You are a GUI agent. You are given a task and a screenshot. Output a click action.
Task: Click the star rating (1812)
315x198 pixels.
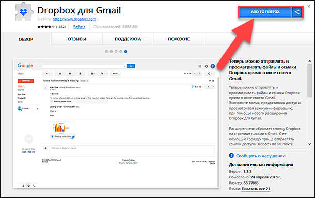click(52, 27)
